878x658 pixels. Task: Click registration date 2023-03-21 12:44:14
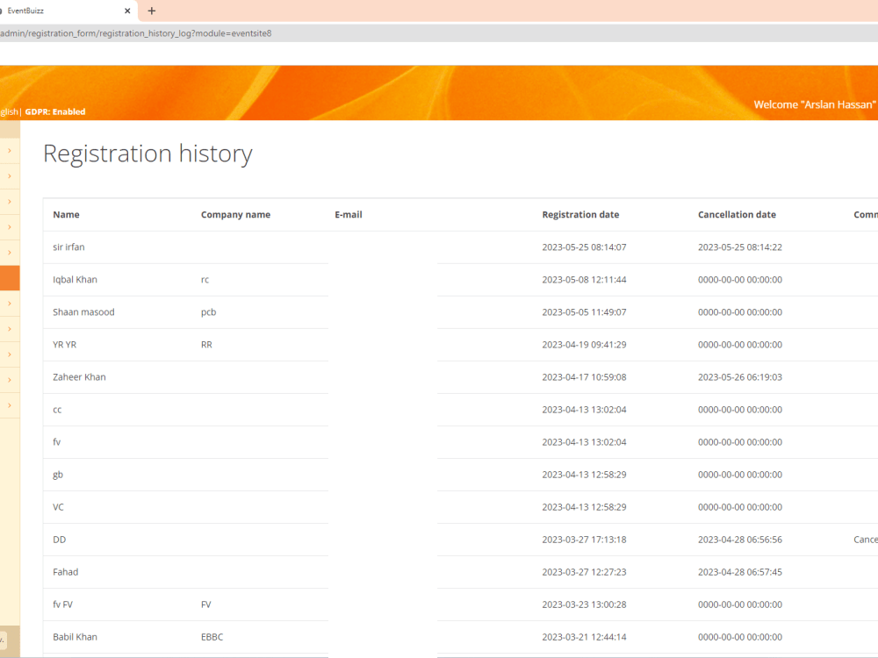coord(584,637)
